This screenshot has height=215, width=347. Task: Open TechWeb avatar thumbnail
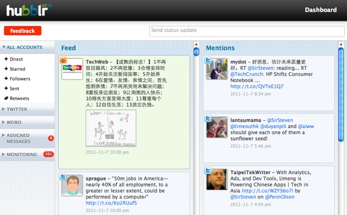coord(72,69)
